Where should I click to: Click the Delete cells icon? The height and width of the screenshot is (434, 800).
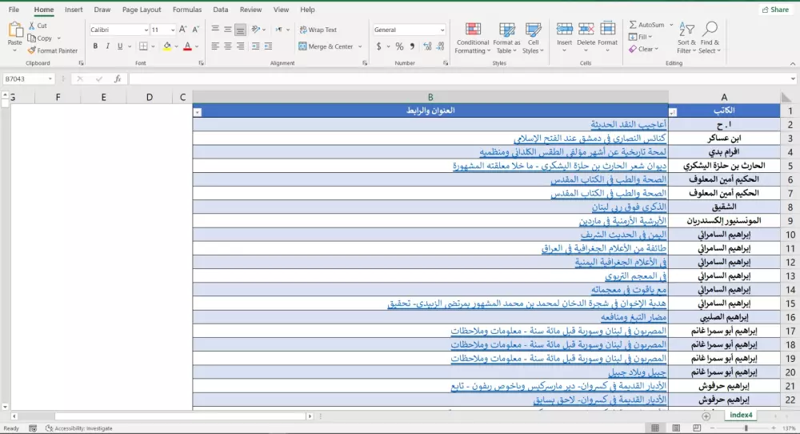click(586, 30)
